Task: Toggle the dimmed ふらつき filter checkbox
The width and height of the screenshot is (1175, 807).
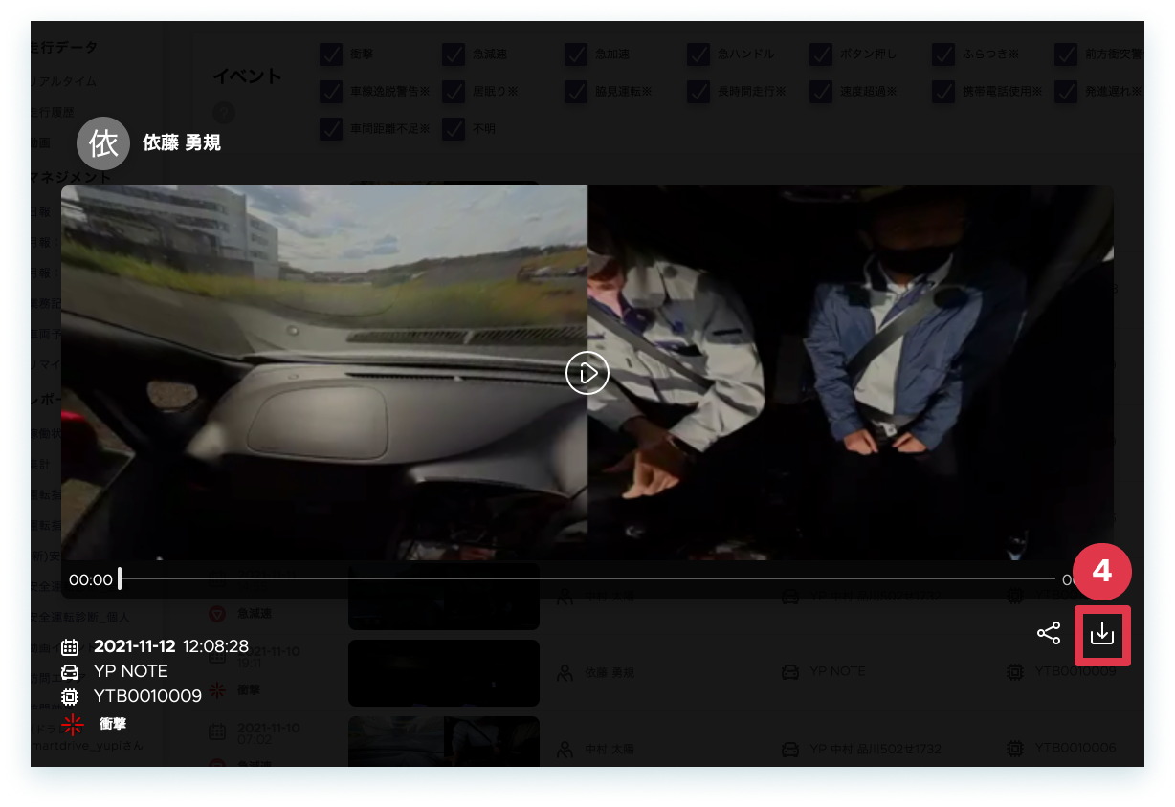Action: (943, 55)
